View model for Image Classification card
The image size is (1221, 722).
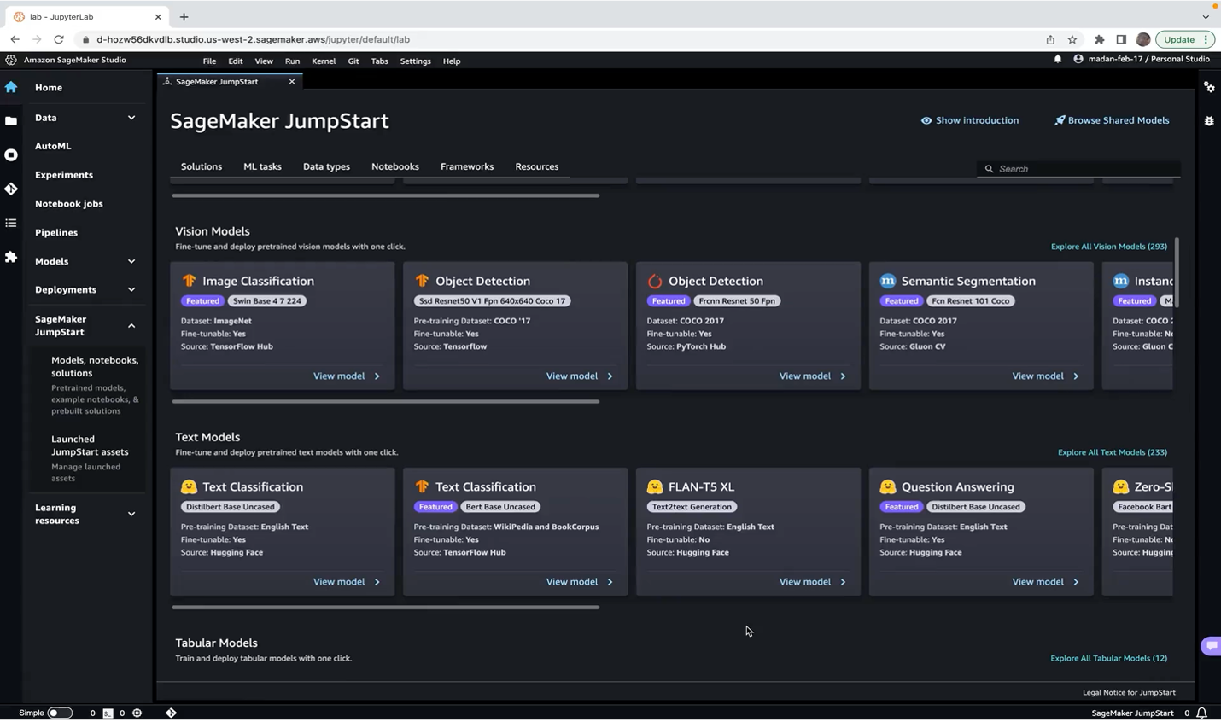click(x=347, y=376)
